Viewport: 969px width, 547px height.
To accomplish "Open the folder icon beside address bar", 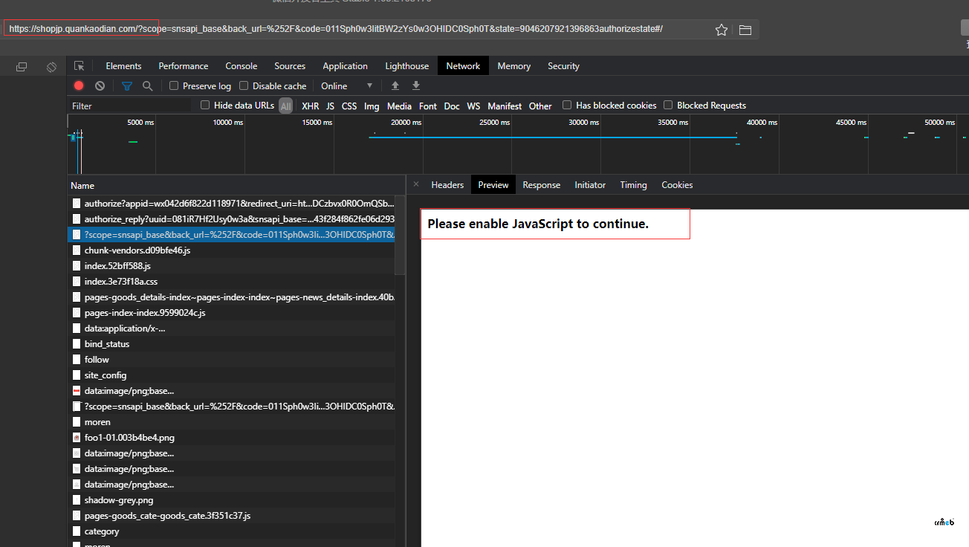I will coord(745,30).
